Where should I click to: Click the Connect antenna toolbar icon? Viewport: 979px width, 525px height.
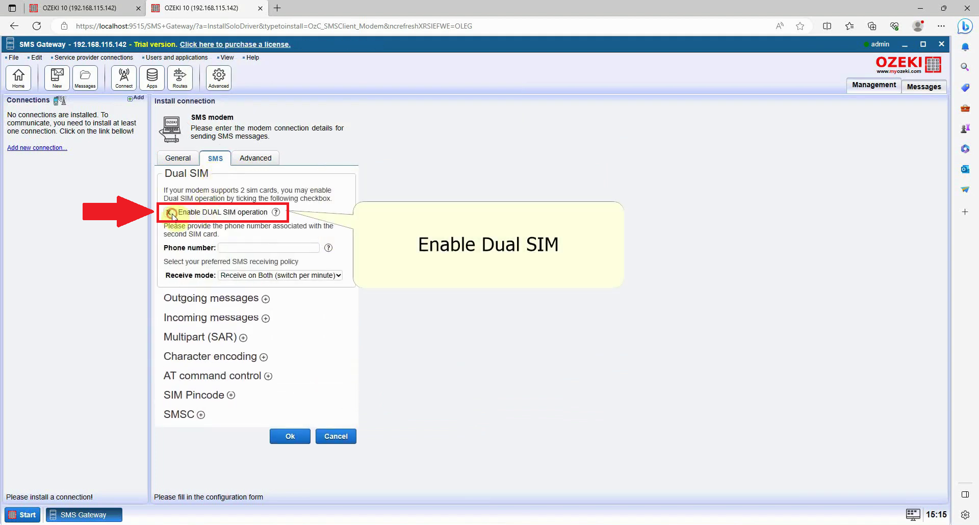click(x=124, y=78)
